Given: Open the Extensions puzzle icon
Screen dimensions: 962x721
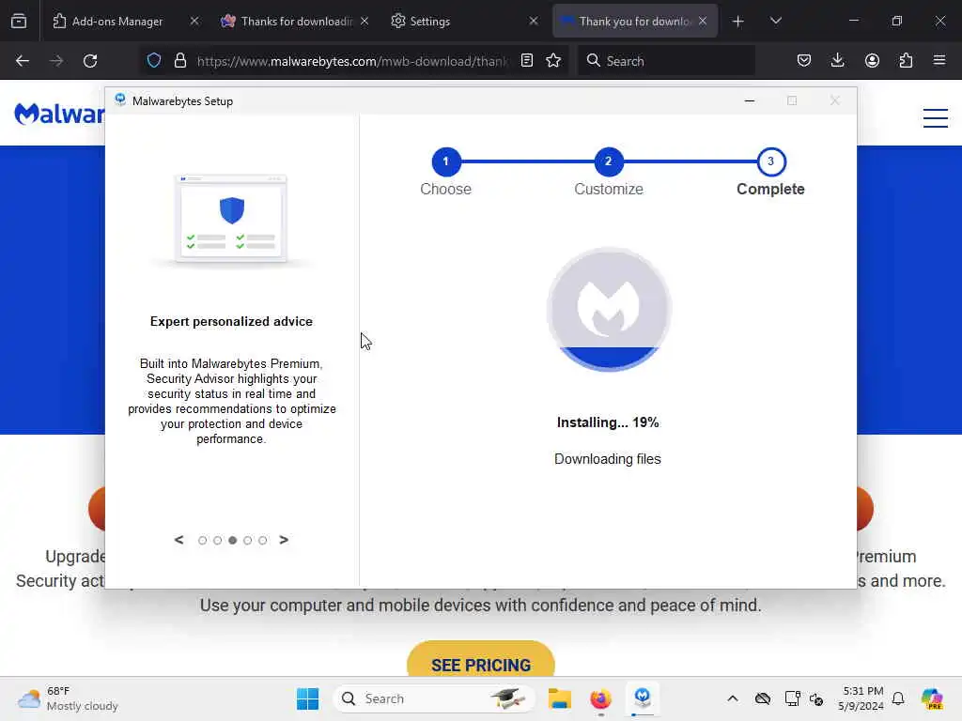Looking at the screenshot, I should tap(906, 61).
